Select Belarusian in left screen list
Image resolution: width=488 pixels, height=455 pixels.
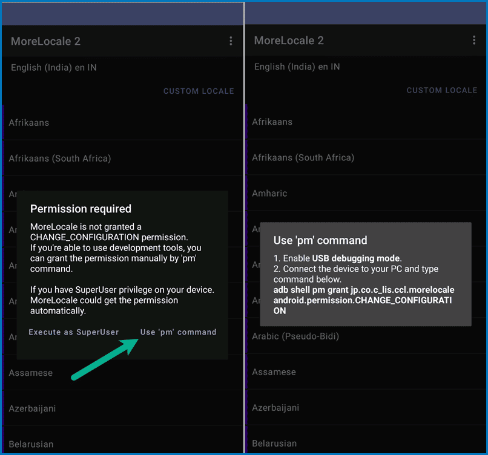[x=123, y=440]
